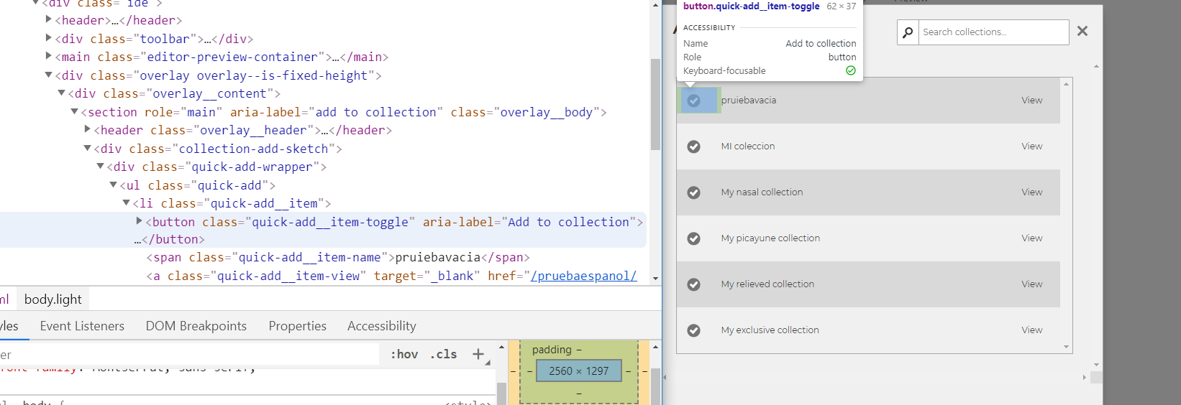
Task: Click the Elements panel scroll down arrow
Action: pos(655,278)
